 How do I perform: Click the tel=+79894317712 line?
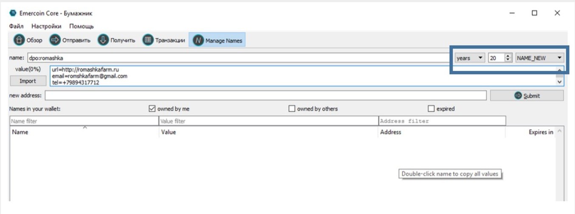[x=76, y=82]
